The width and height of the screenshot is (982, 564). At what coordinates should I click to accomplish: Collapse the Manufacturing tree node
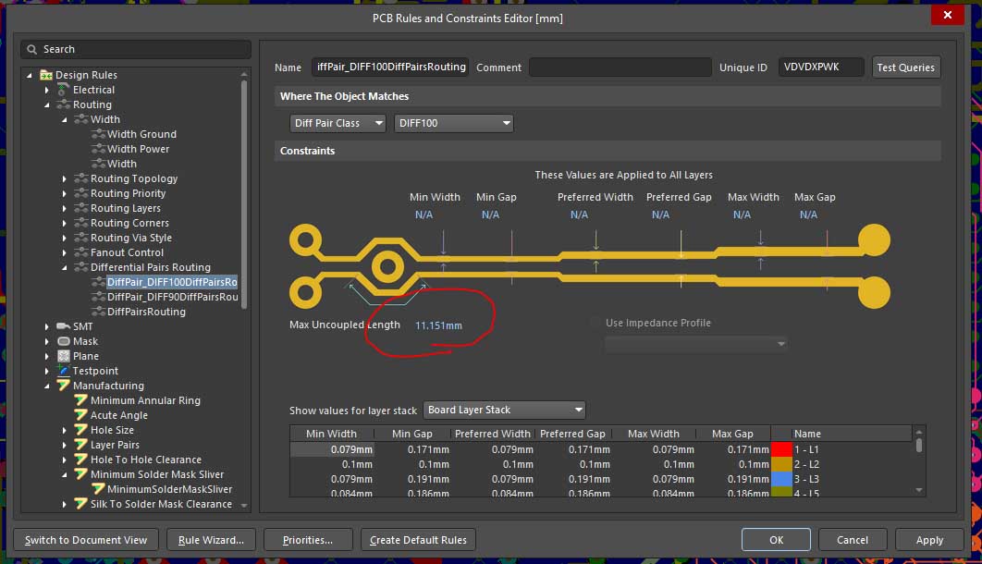pyautogui.click(x=47, y=386)
